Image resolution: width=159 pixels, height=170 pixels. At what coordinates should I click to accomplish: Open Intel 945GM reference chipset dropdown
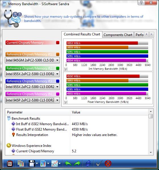point(32,60)
